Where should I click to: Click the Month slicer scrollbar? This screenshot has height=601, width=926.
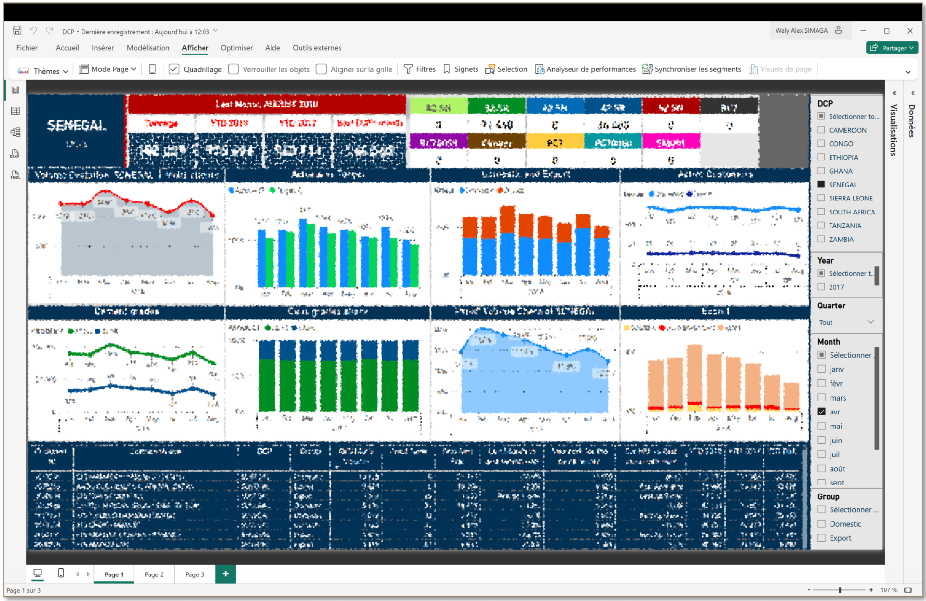coord(877,398)
